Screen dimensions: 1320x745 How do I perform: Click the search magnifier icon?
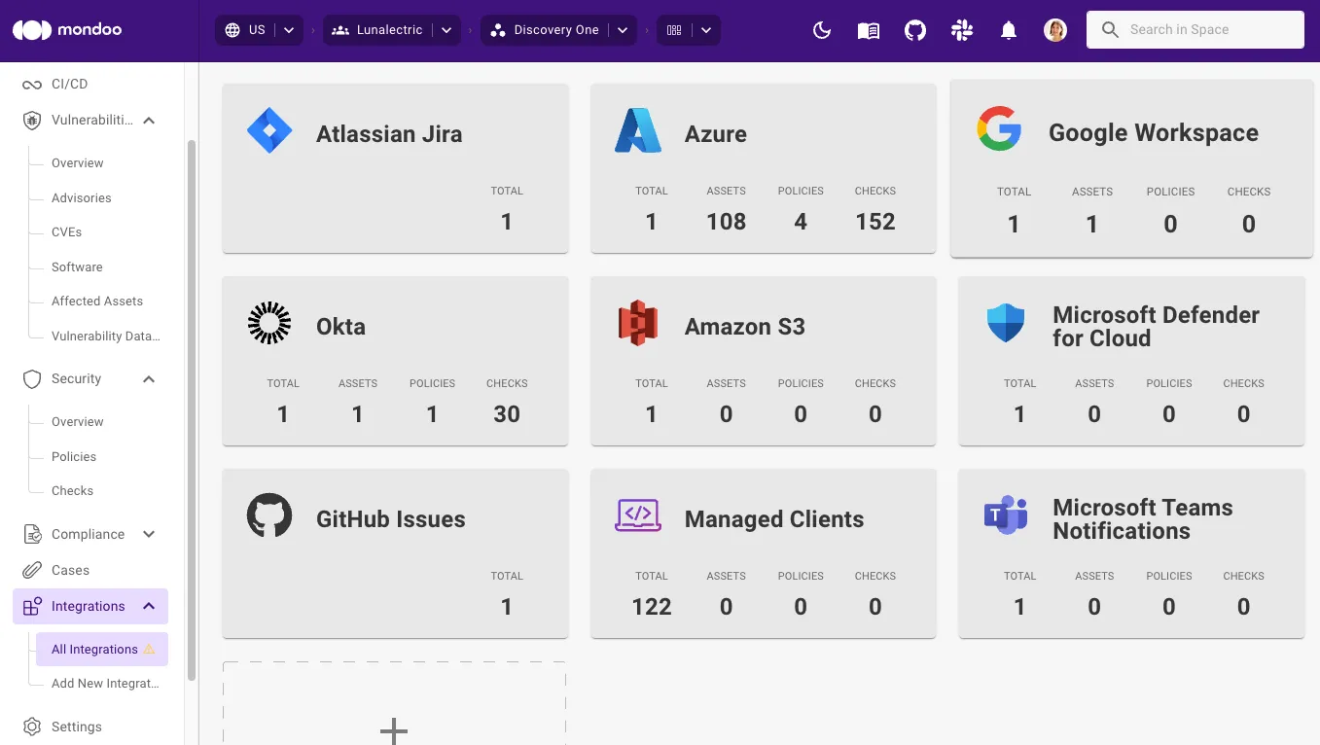pyautogui.click(x=1110, y=30)
